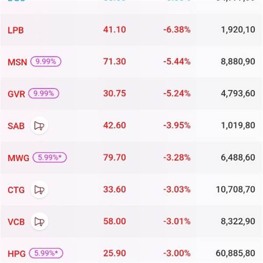Tap the -3.95% change for SAB

pyautogui.click(x=177, y=126)
